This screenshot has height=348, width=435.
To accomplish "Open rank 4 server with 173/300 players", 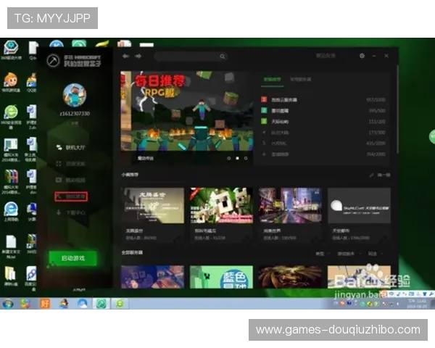I will [323, 133].
